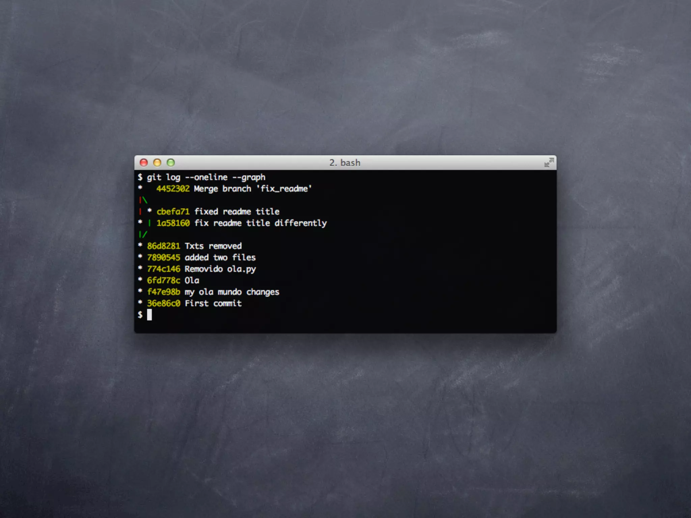Image resolution: width=691 pixels, height=518 pixels.
Task: Click the green zoom window button
Action: (x=171, y=163)
